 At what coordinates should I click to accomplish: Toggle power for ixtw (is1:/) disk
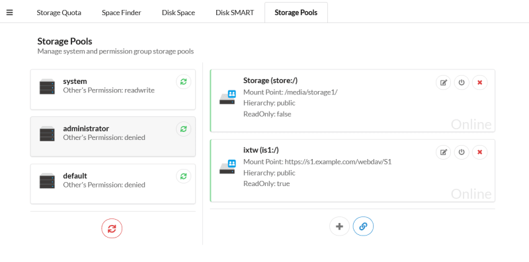click(462, 152)
